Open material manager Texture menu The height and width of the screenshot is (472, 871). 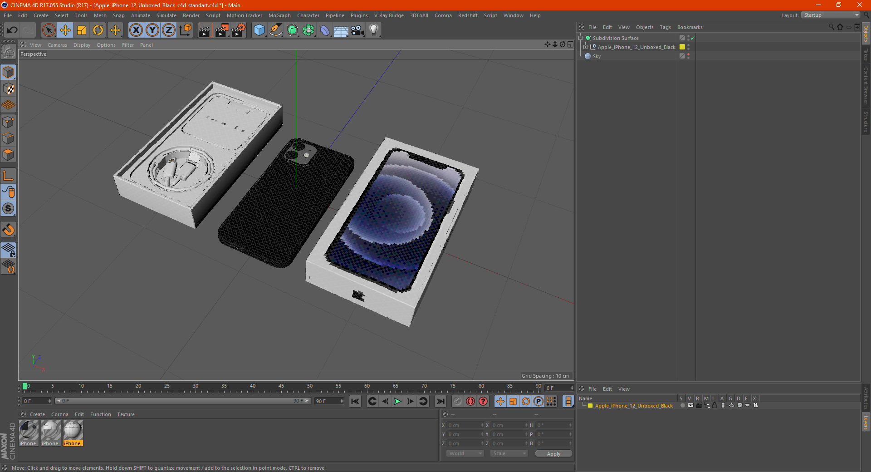pos(126,414)
